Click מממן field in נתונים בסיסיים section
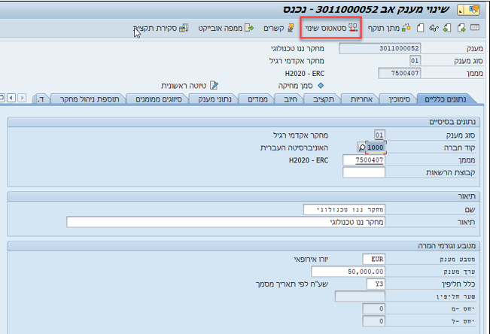 [x=364, y=160]
